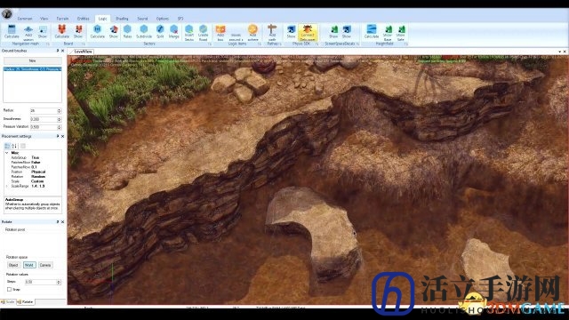Click the Add box logic item
This screenshot has width=569, height=320.
coord(220,33)
